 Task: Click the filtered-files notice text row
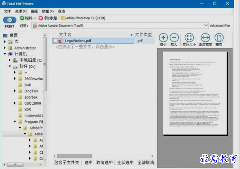pyautogui.click(x=85, y=47)
